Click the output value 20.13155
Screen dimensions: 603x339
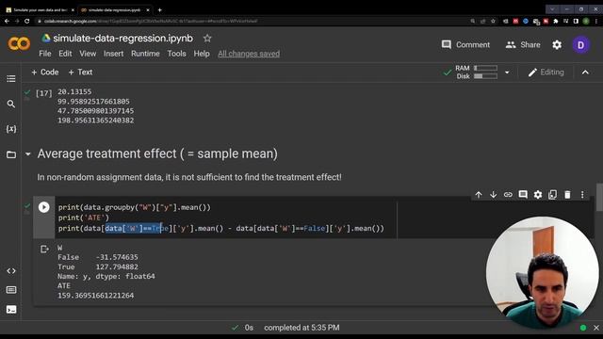pyautogui.click(x=74, y=92)
